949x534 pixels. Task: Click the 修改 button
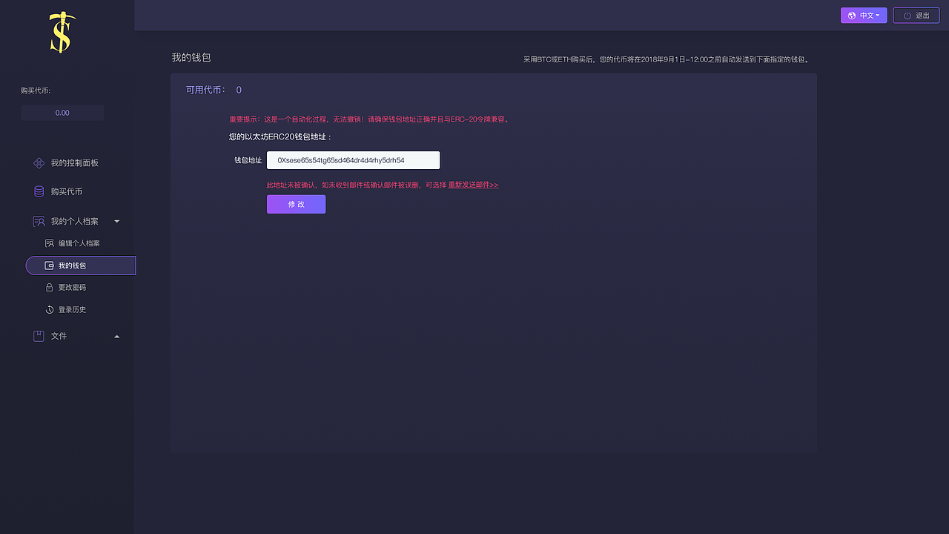[296, 204]
